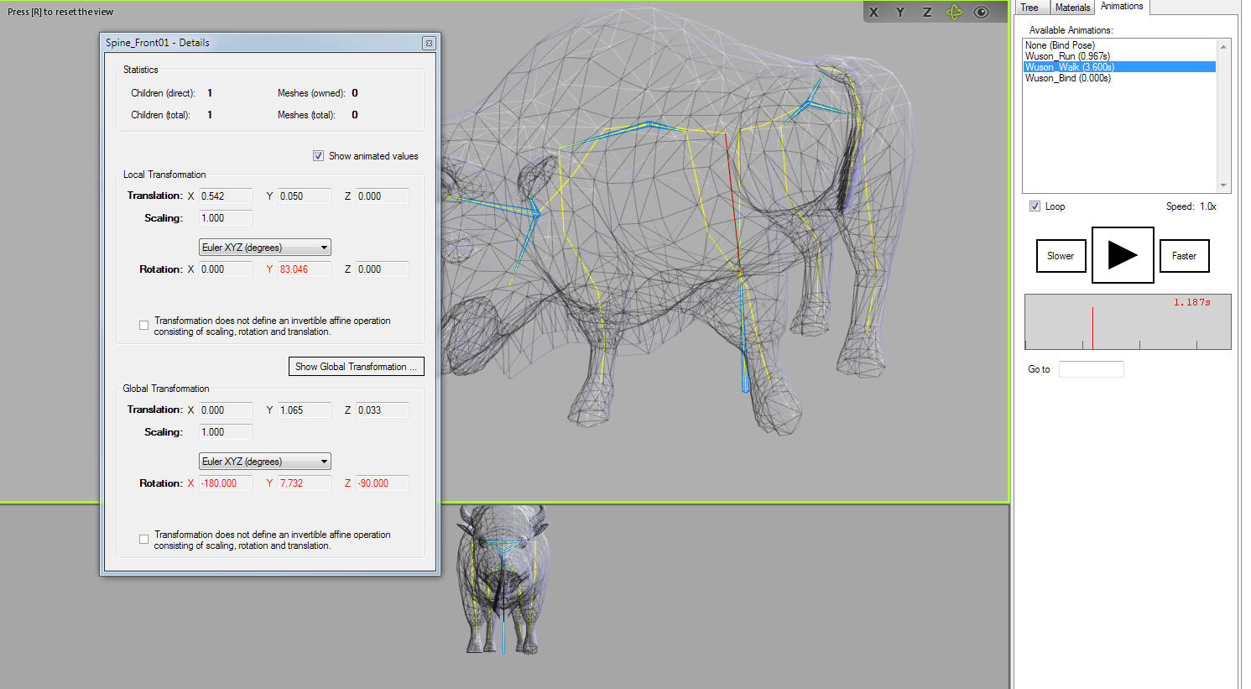The height and width of the screenshot is (689, 1251).
Task: Check local transformation non-invertible checkbox
Action: tap(144, 326)
